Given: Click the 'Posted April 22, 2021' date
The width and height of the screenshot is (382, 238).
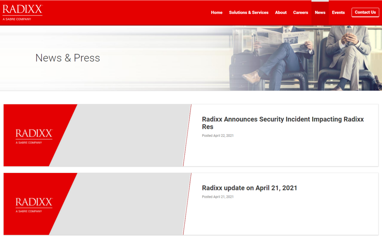Looking at the screenshot, I should pyautogui.click(x=218, y=136).
